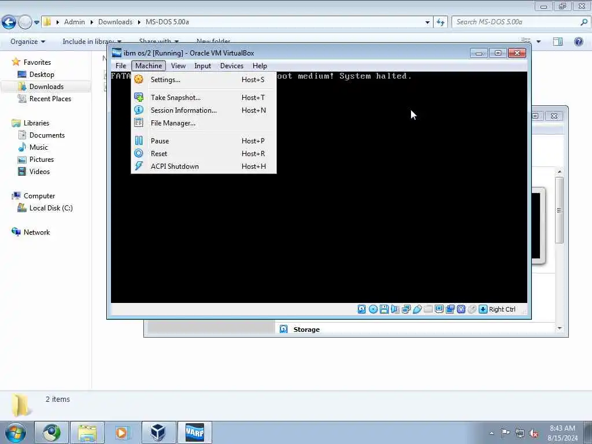Choose Settings... from the Machine menu

click(x=203, y=80)
